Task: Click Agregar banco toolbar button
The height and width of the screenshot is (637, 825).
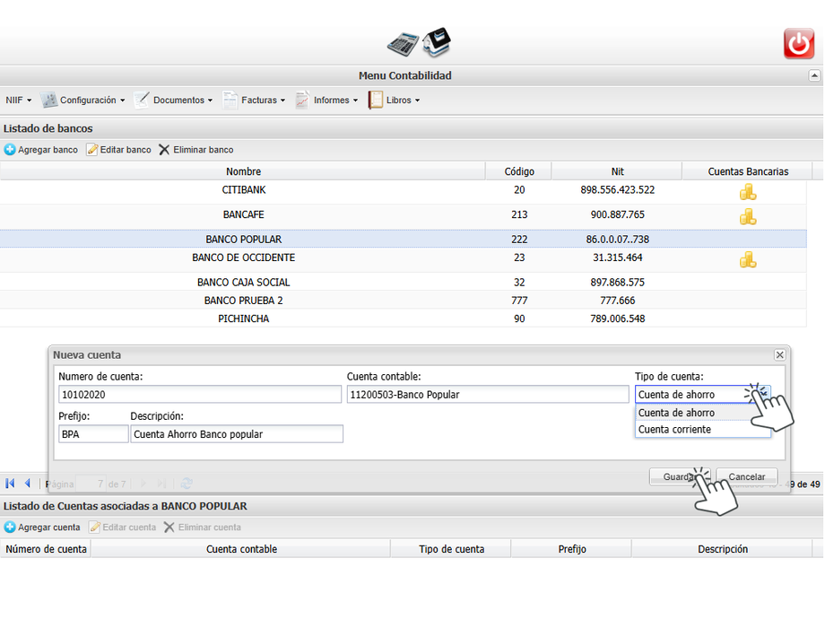Action: pos(41,150)
